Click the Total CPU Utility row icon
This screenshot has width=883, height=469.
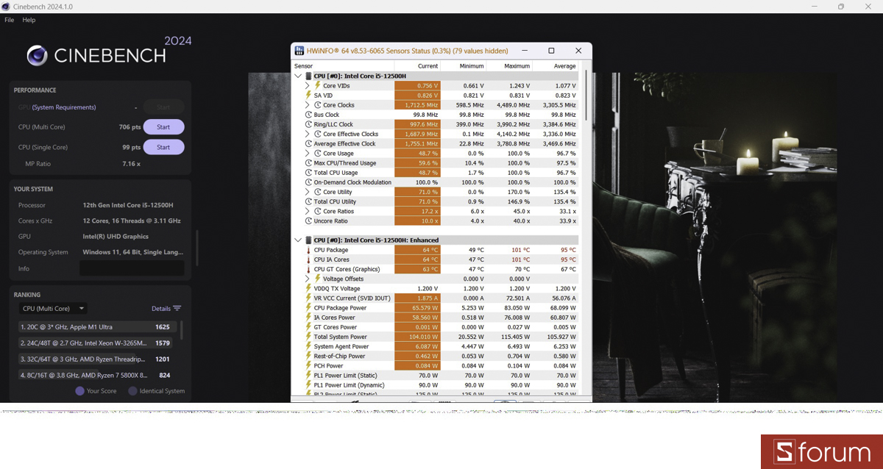point(309,201)
